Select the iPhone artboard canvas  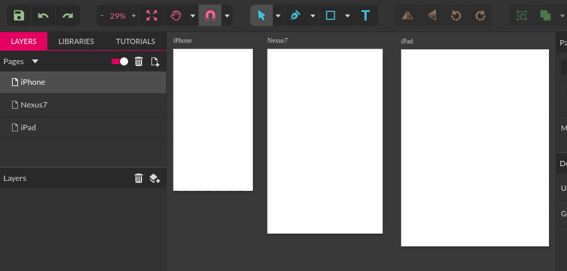tap(213, 119)
